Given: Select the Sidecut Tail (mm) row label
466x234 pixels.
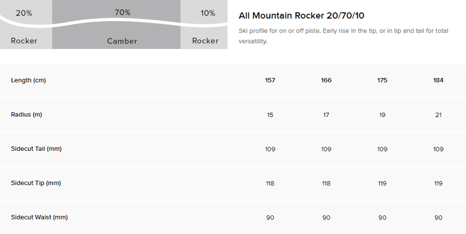Looking at the screenshot, I should click(x=36, y=148).
